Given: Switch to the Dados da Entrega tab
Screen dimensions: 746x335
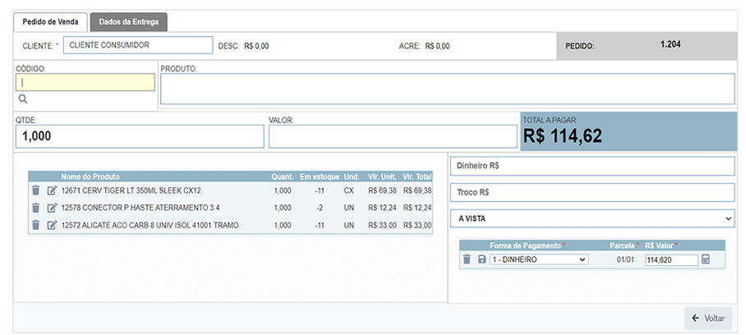Looking at the screenshot, I should pyautogui.click(x=129, y=21).
